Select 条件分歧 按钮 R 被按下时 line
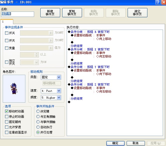The image size is (166, 146). tap(89, 32)
